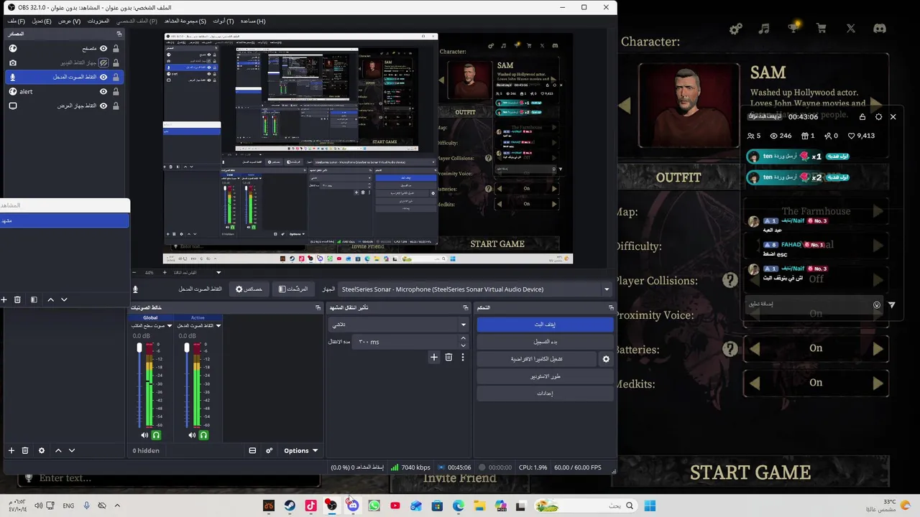
Task: Open source properties gear in sources toolbar
Action: pos(42,450)
